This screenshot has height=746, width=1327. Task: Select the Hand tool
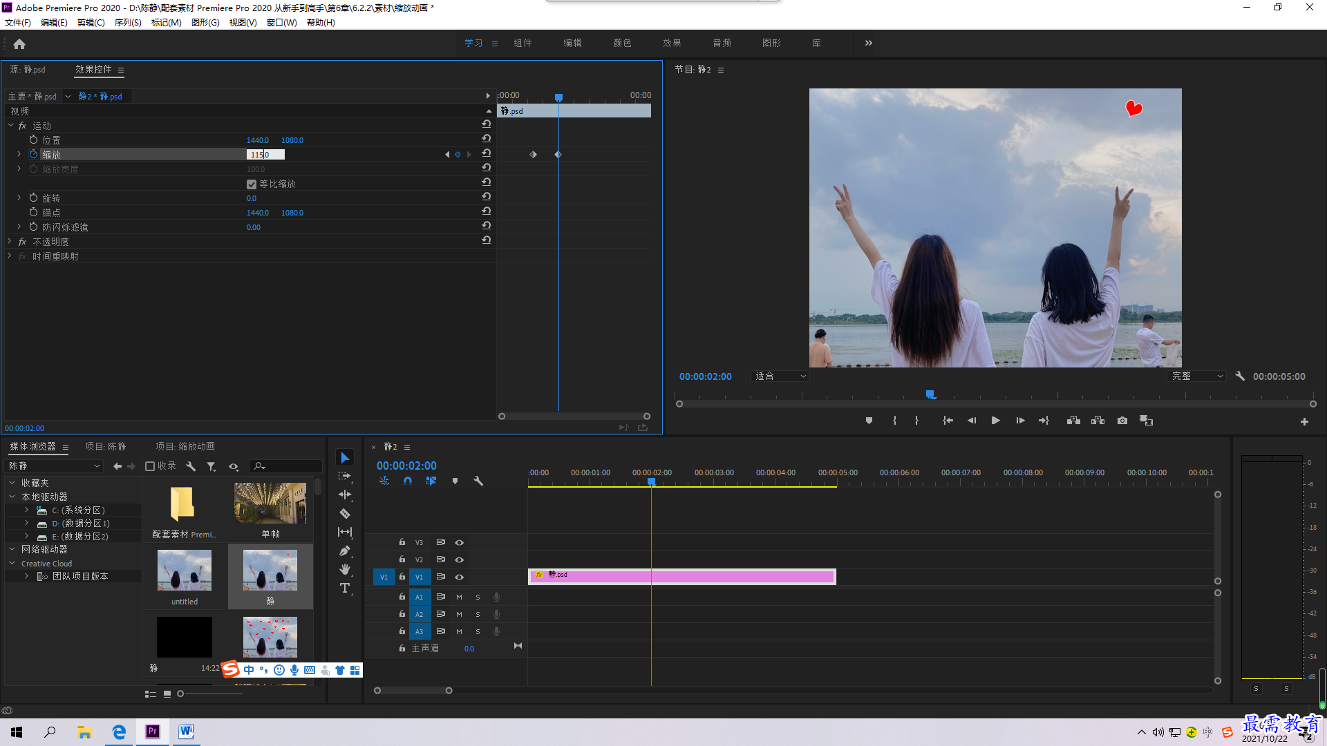tap(345, 569)
